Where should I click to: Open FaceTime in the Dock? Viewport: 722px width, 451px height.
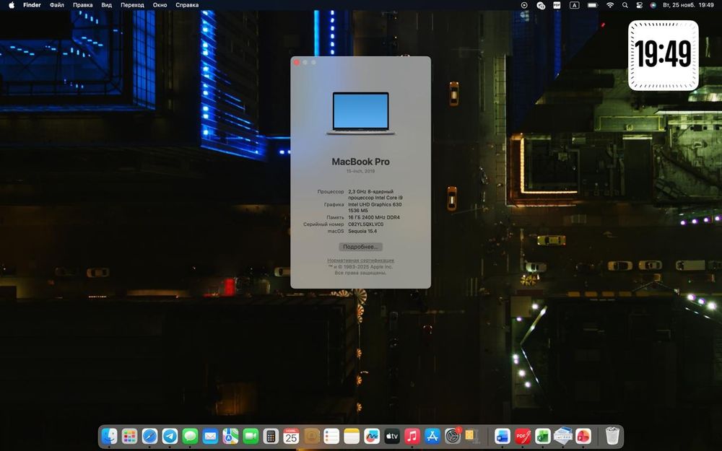(x=251, y=436)
